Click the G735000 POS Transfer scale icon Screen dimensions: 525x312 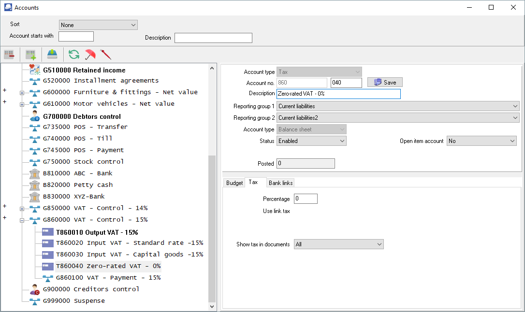click(x=34, y=127)
